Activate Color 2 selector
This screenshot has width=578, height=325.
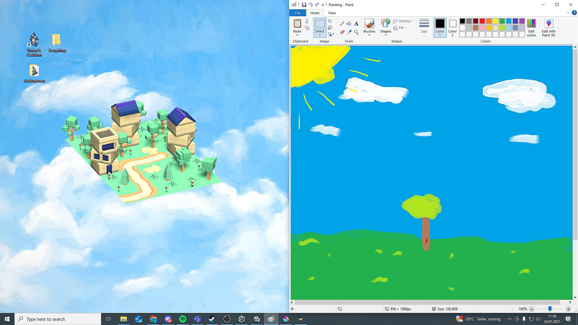click(x=452, y=27)
